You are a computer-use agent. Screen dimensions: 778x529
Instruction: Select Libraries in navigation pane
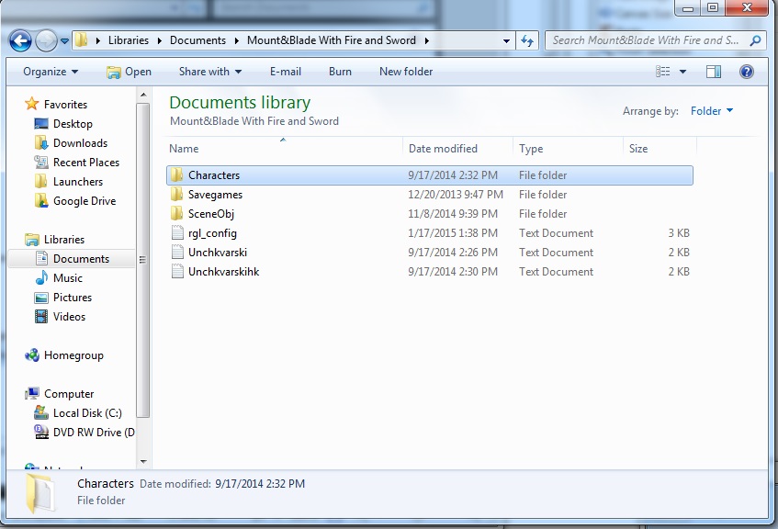[64, 239]
